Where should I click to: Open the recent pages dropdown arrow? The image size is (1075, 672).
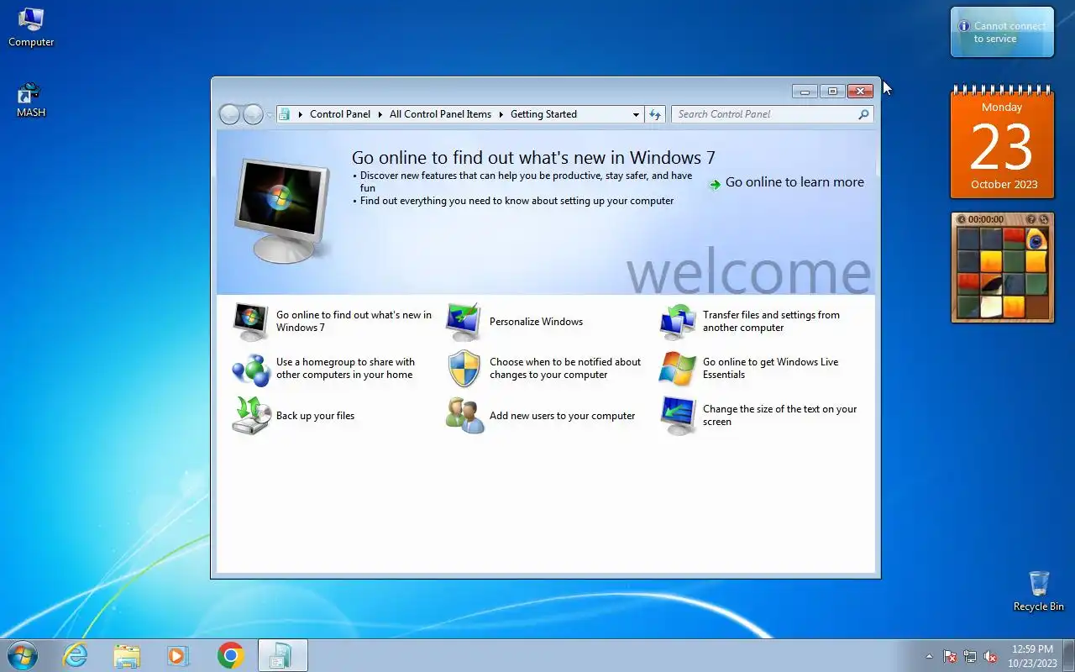(269, 115)
